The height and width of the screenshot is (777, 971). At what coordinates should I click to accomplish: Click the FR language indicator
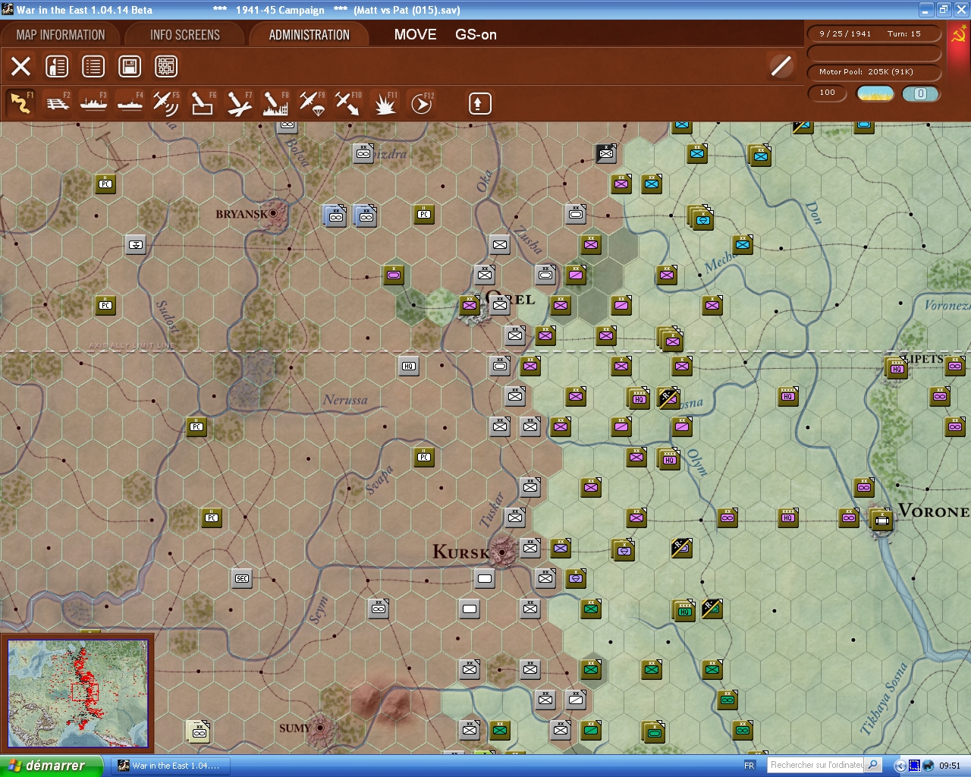coord(749,766)
